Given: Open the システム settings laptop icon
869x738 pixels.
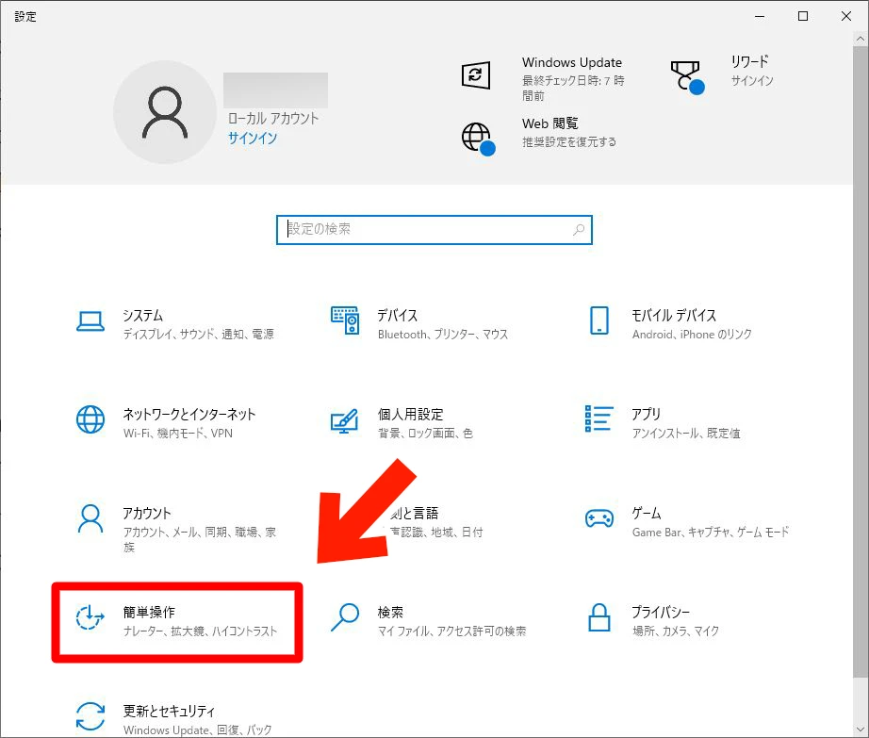Looking at the screenshot, I should 90,321.
